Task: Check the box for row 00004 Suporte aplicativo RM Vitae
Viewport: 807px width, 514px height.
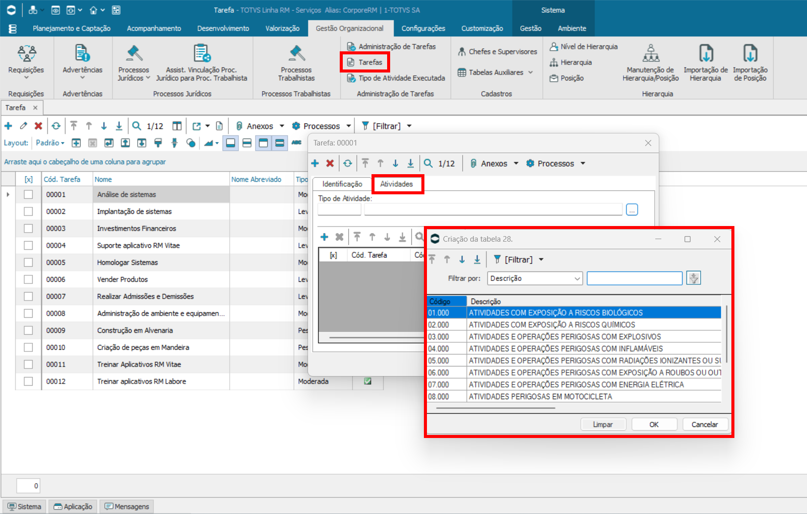Action: coord(28,245)
